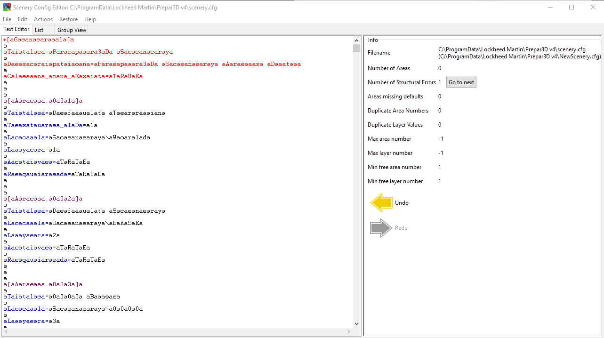Click the Number of Areas label

pos(389,68)
